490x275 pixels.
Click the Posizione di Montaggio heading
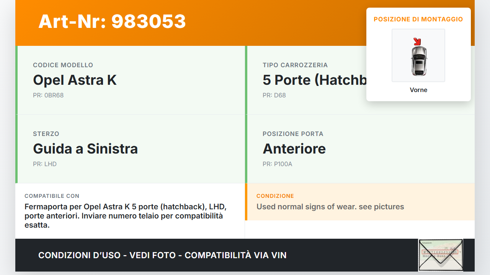click(418, 19)
